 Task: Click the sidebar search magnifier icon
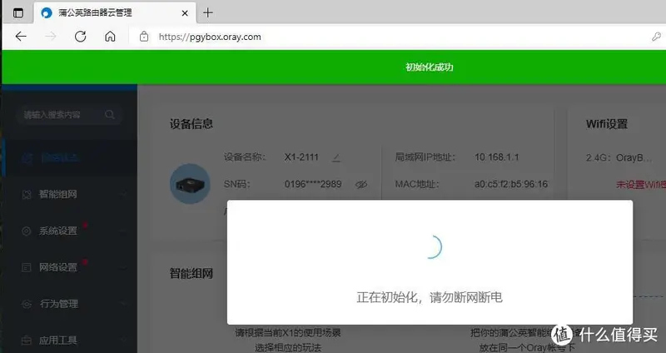coord(110,115)
